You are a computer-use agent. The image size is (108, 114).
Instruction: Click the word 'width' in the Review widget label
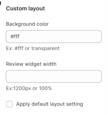[x=50, y=64]
